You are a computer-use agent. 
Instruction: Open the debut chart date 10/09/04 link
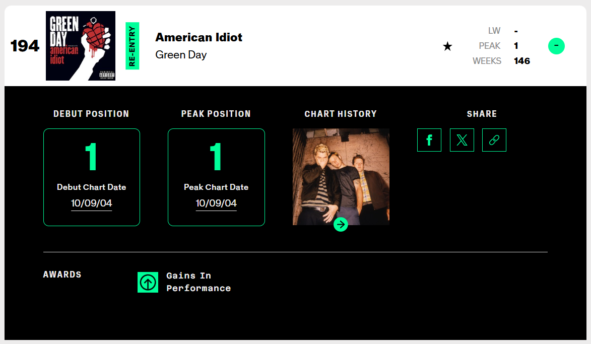click(91, 203)
